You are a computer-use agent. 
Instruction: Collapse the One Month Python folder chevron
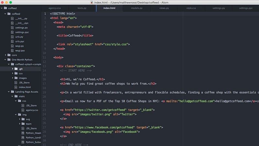[5, 60]
